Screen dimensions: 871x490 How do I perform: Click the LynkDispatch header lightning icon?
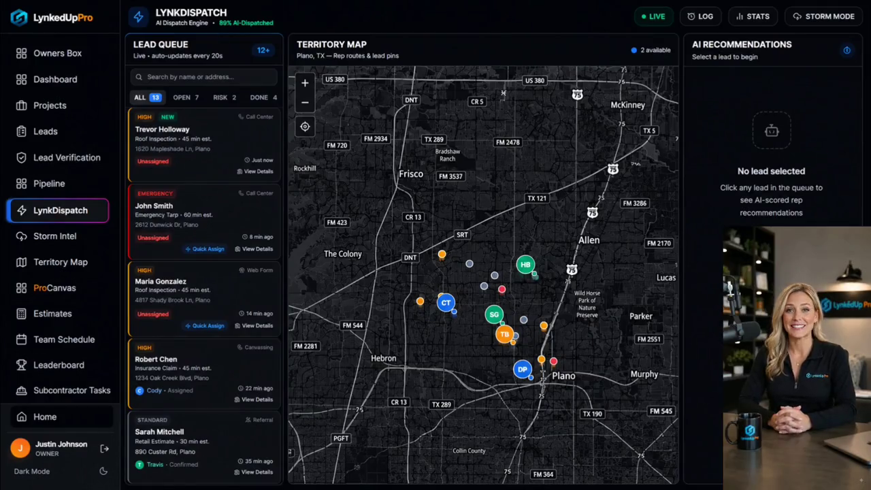(x=139, y=17)
